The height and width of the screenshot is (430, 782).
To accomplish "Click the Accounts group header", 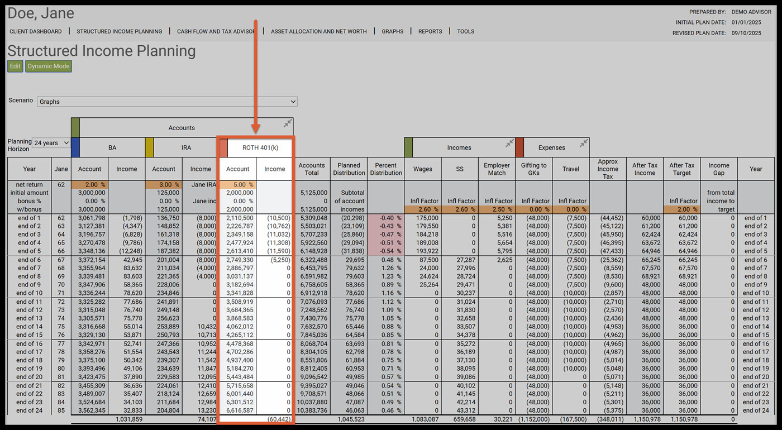I will [x=182, y=127].
